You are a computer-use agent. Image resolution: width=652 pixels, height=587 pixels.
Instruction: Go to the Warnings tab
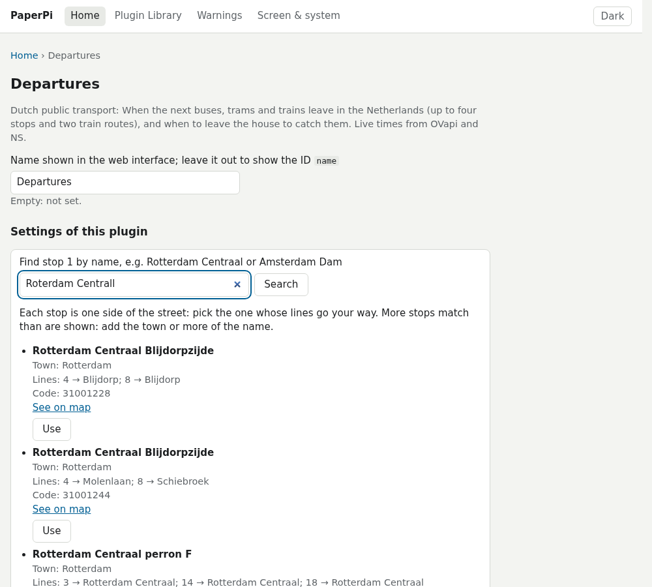pyautogui.click(x=220, y=16)
